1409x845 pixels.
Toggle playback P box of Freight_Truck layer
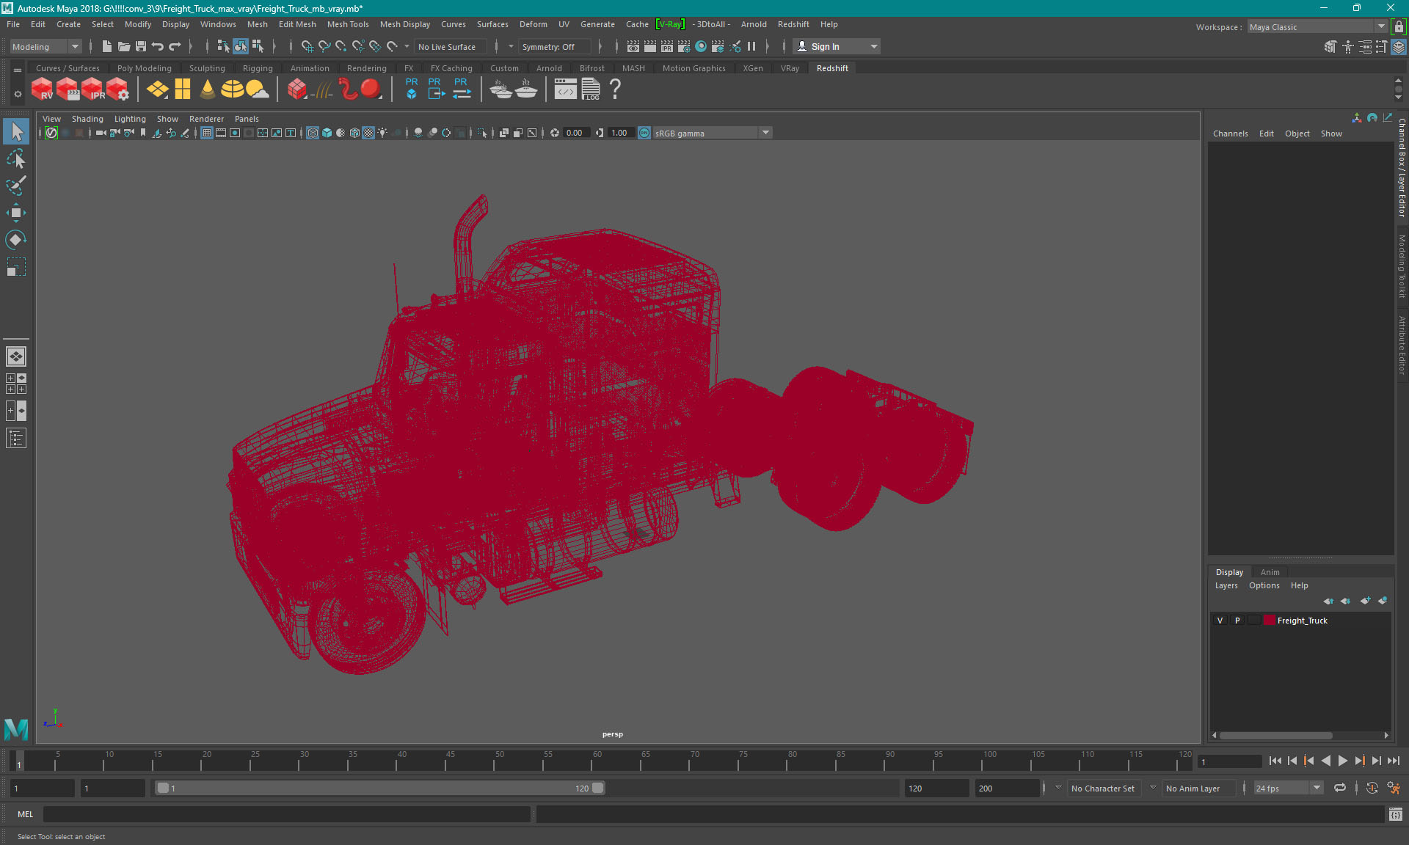tap(1237, 621)
